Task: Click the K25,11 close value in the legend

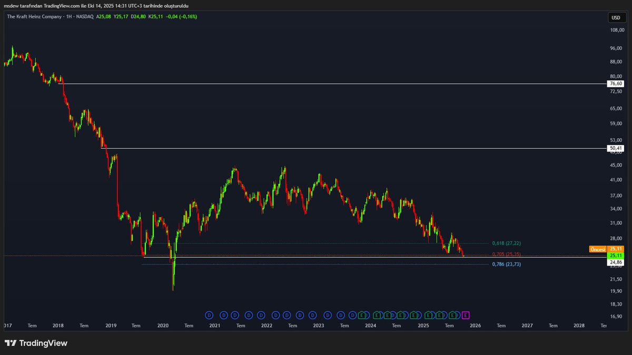Action: [x=156, y=17]
